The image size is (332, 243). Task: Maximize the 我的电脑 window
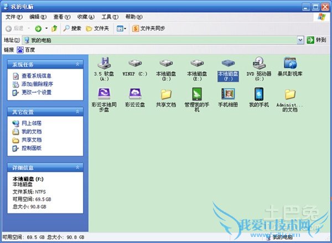point(315,7)
